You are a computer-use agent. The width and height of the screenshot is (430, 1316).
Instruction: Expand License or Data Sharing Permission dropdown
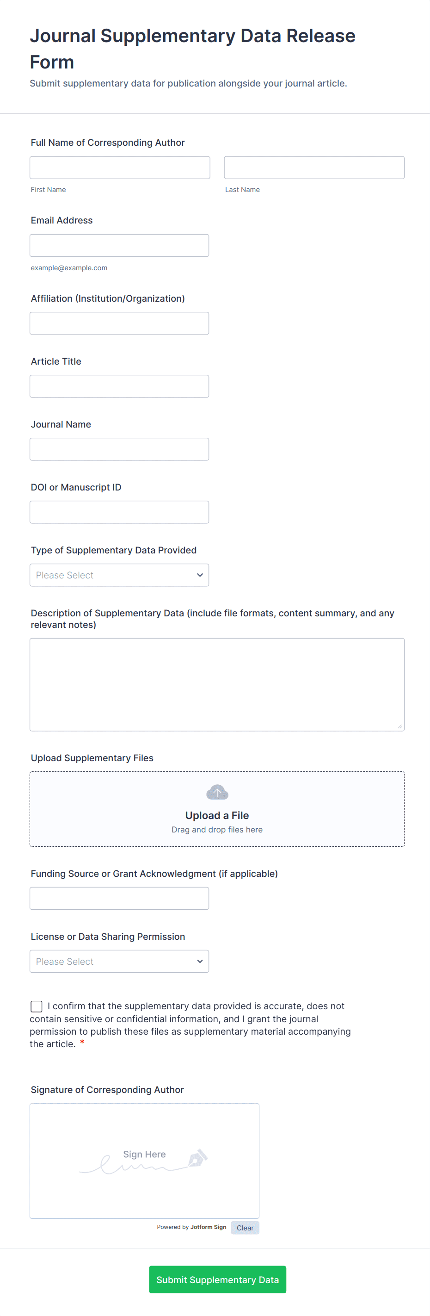coord(119,962)
